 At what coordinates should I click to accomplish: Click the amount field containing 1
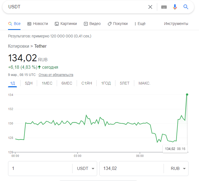(x=40, y=169)
